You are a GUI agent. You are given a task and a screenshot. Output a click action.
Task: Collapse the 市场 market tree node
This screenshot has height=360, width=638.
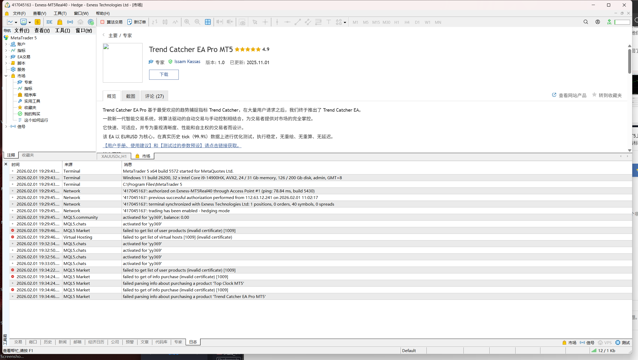coord(6,76)
